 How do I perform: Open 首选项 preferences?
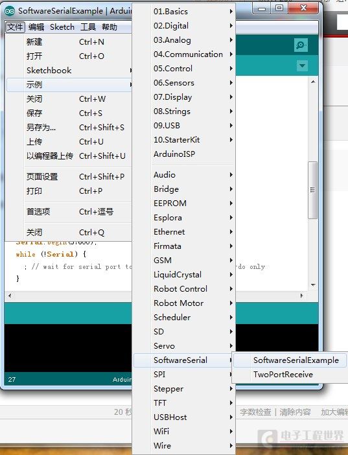point(69,211)
